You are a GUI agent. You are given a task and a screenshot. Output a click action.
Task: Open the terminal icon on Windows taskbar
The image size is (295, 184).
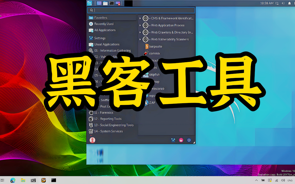click(33, 180)
